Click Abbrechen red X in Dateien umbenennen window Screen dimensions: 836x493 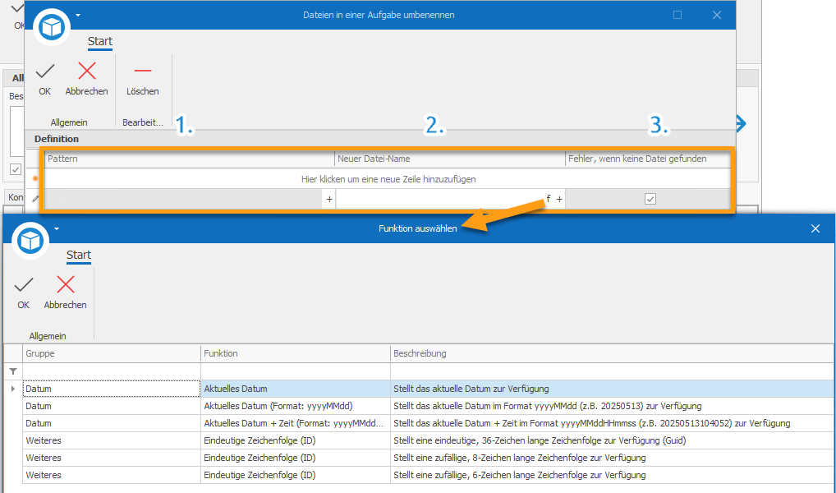(x=87, y=71)
